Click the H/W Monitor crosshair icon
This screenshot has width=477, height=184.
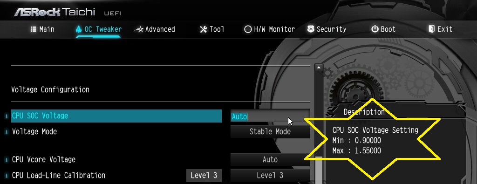[248, 29]
